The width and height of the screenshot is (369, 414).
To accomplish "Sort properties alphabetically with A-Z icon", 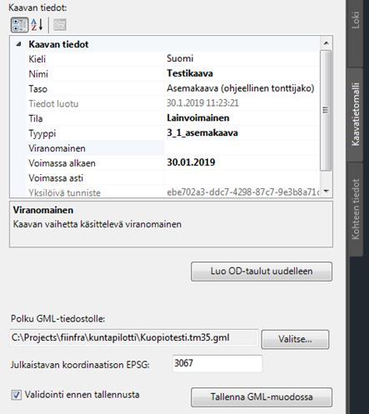I will point(37,25).
